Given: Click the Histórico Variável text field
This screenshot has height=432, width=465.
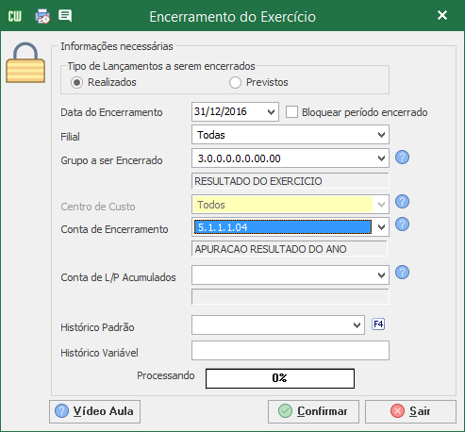Looking at the screenshot, I should 291,351.
